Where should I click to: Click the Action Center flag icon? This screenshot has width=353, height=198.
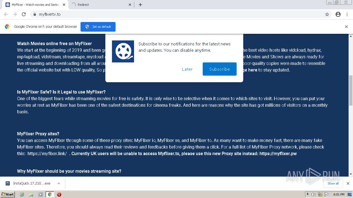(327, 194)
